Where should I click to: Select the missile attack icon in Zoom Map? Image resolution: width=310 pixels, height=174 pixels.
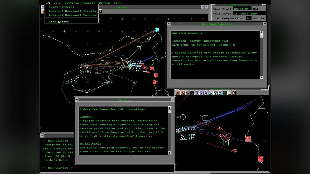pos(201,93)
